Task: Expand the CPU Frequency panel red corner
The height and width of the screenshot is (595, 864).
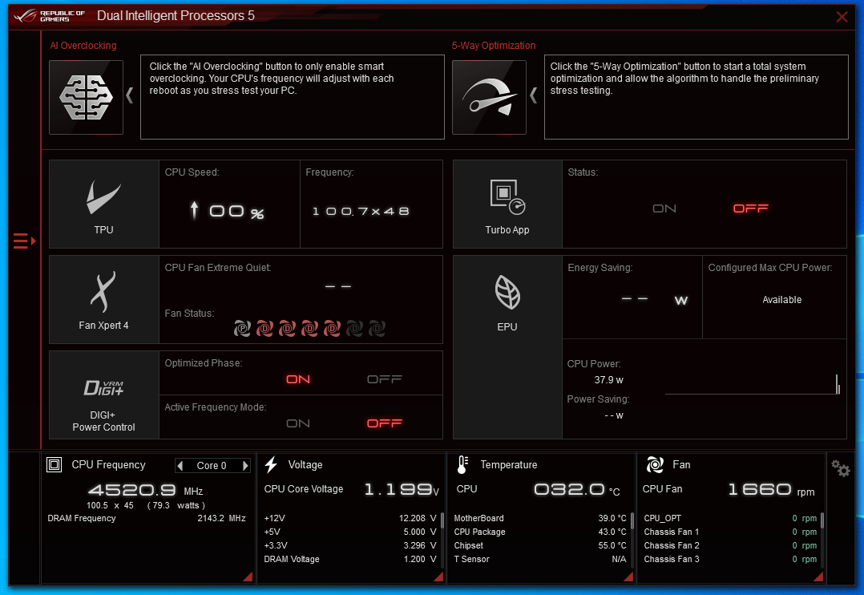Action: click(248, 577)
